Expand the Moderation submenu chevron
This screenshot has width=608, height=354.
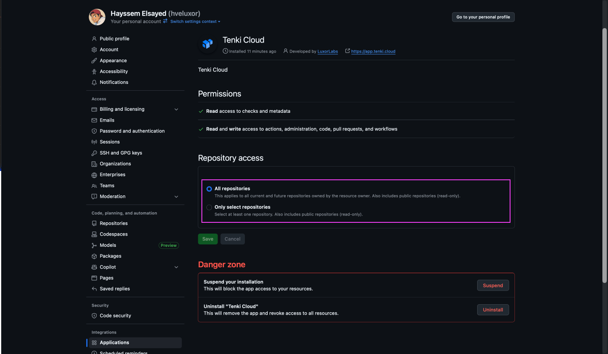[x=176, y=197]
